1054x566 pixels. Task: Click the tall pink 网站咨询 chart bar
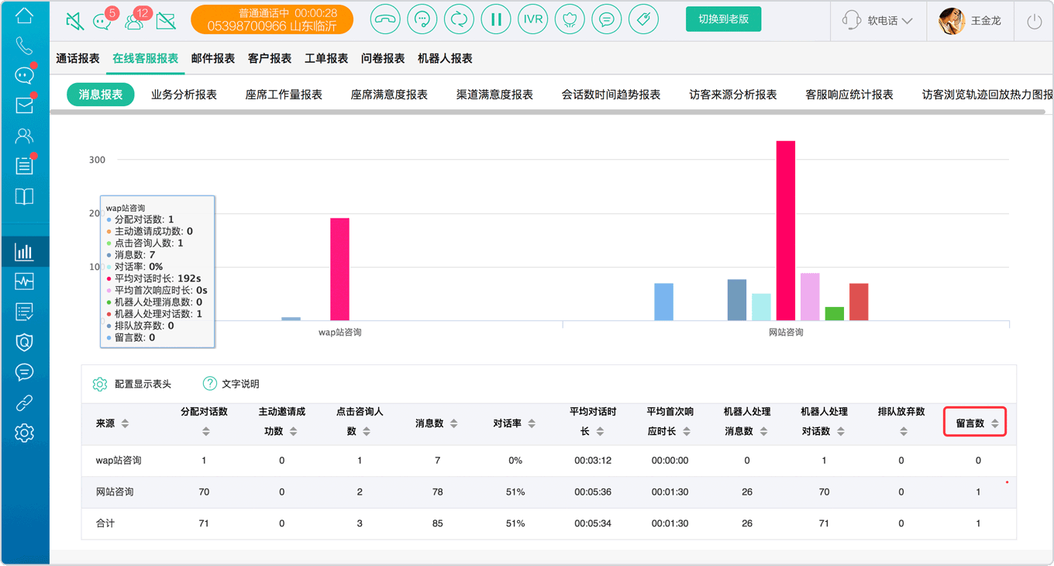pos(786,230)
